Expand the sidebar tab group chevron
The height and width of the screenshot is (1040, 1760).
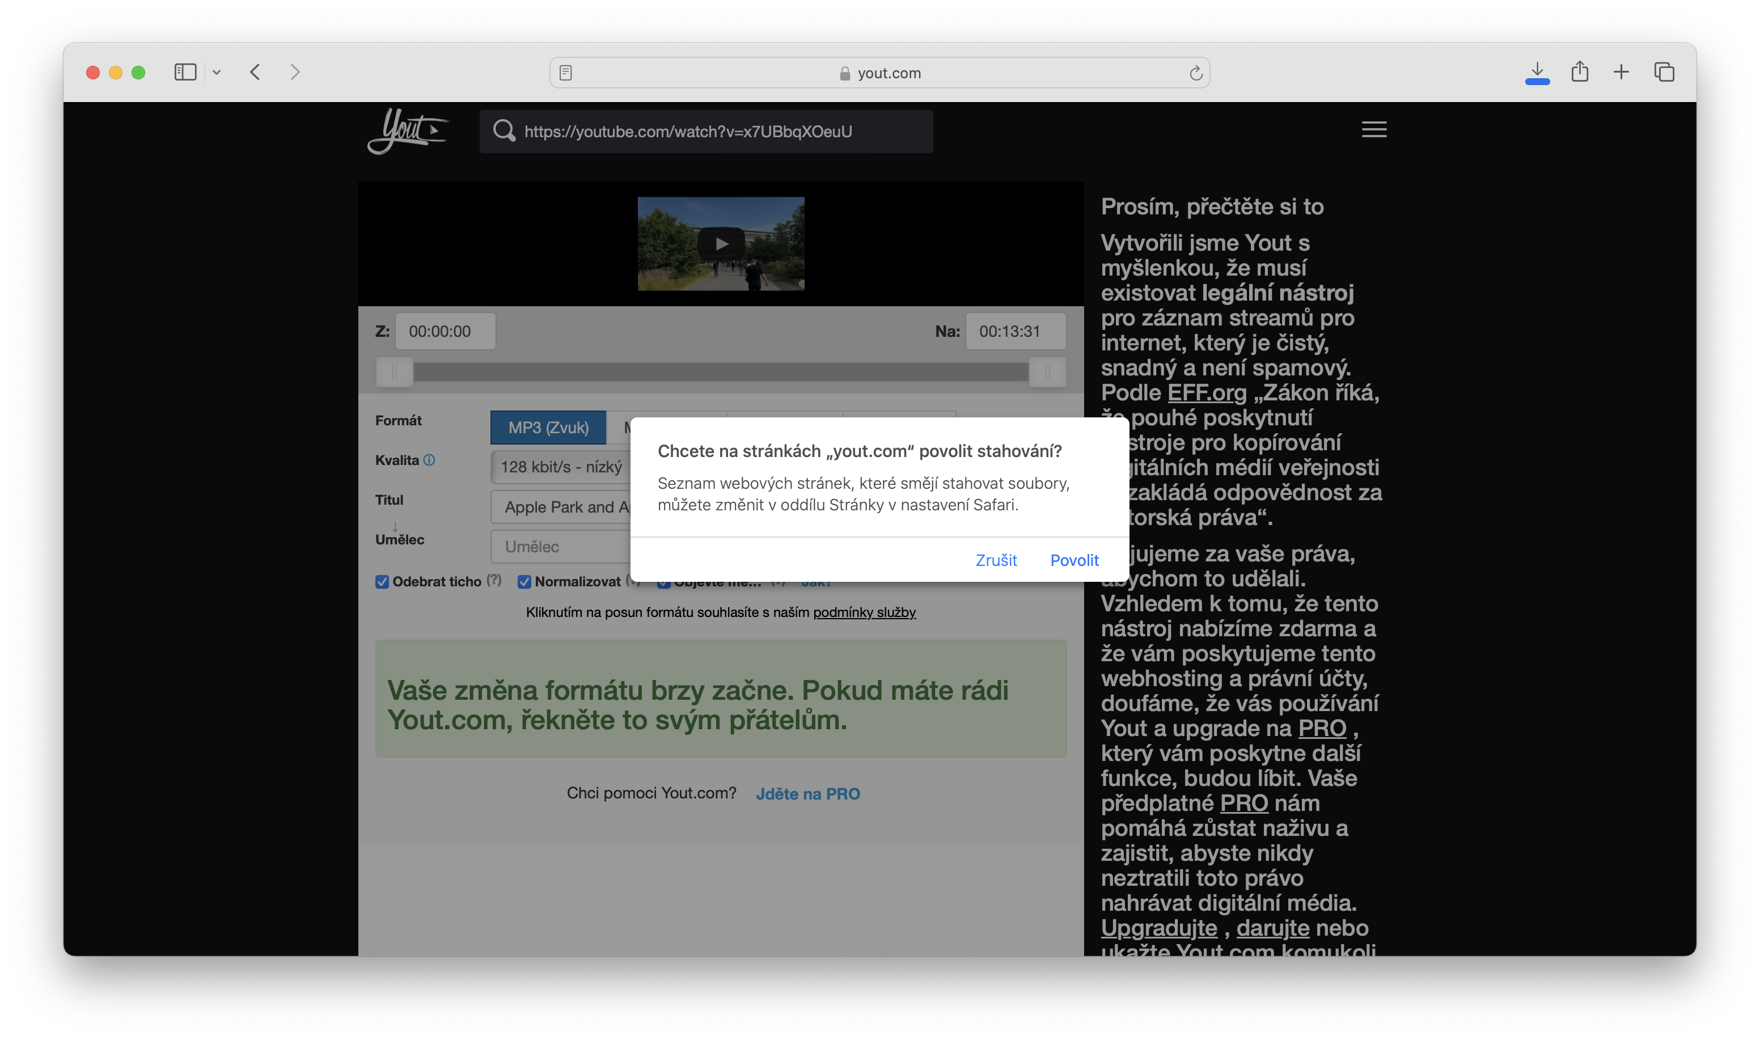coord(217,72)
